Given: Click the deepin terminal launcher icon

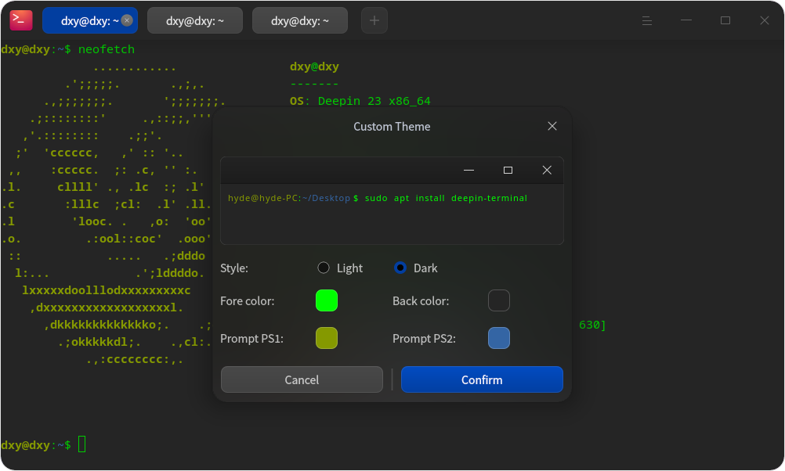Looking at the screenshot, I should click(20, 20).
